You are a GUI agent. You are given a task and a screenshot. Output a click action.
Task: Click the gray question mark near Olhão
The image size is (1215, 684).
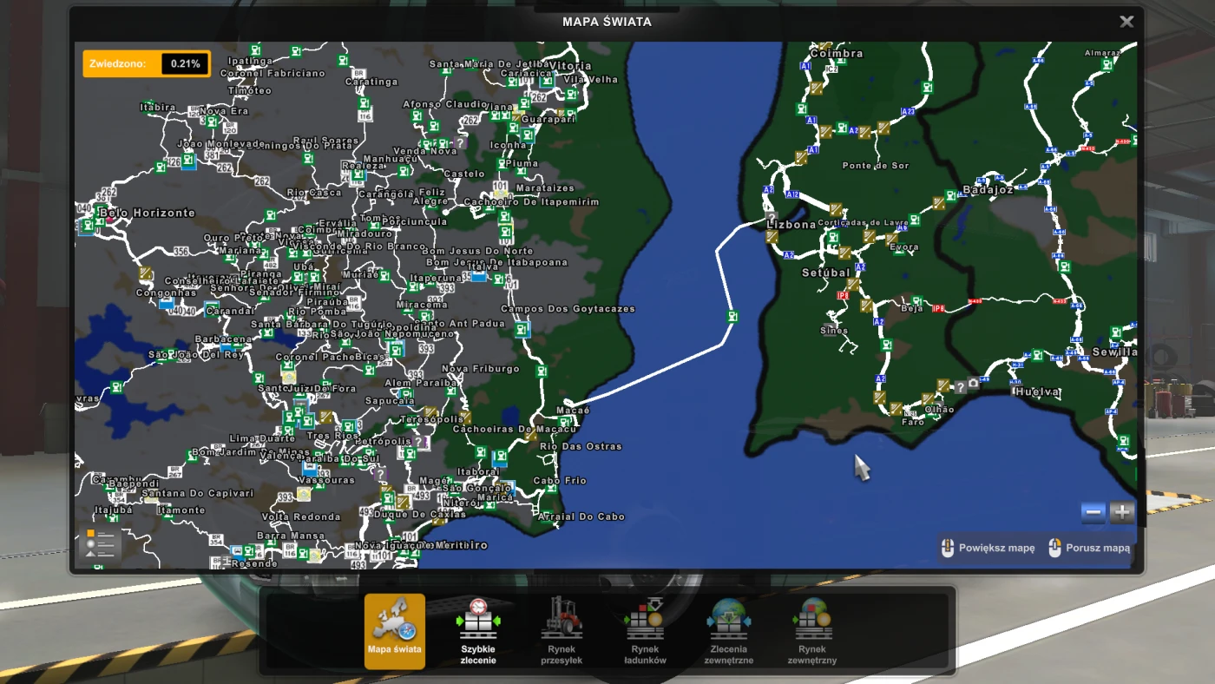pyautogui.click(x=960, y=387)
